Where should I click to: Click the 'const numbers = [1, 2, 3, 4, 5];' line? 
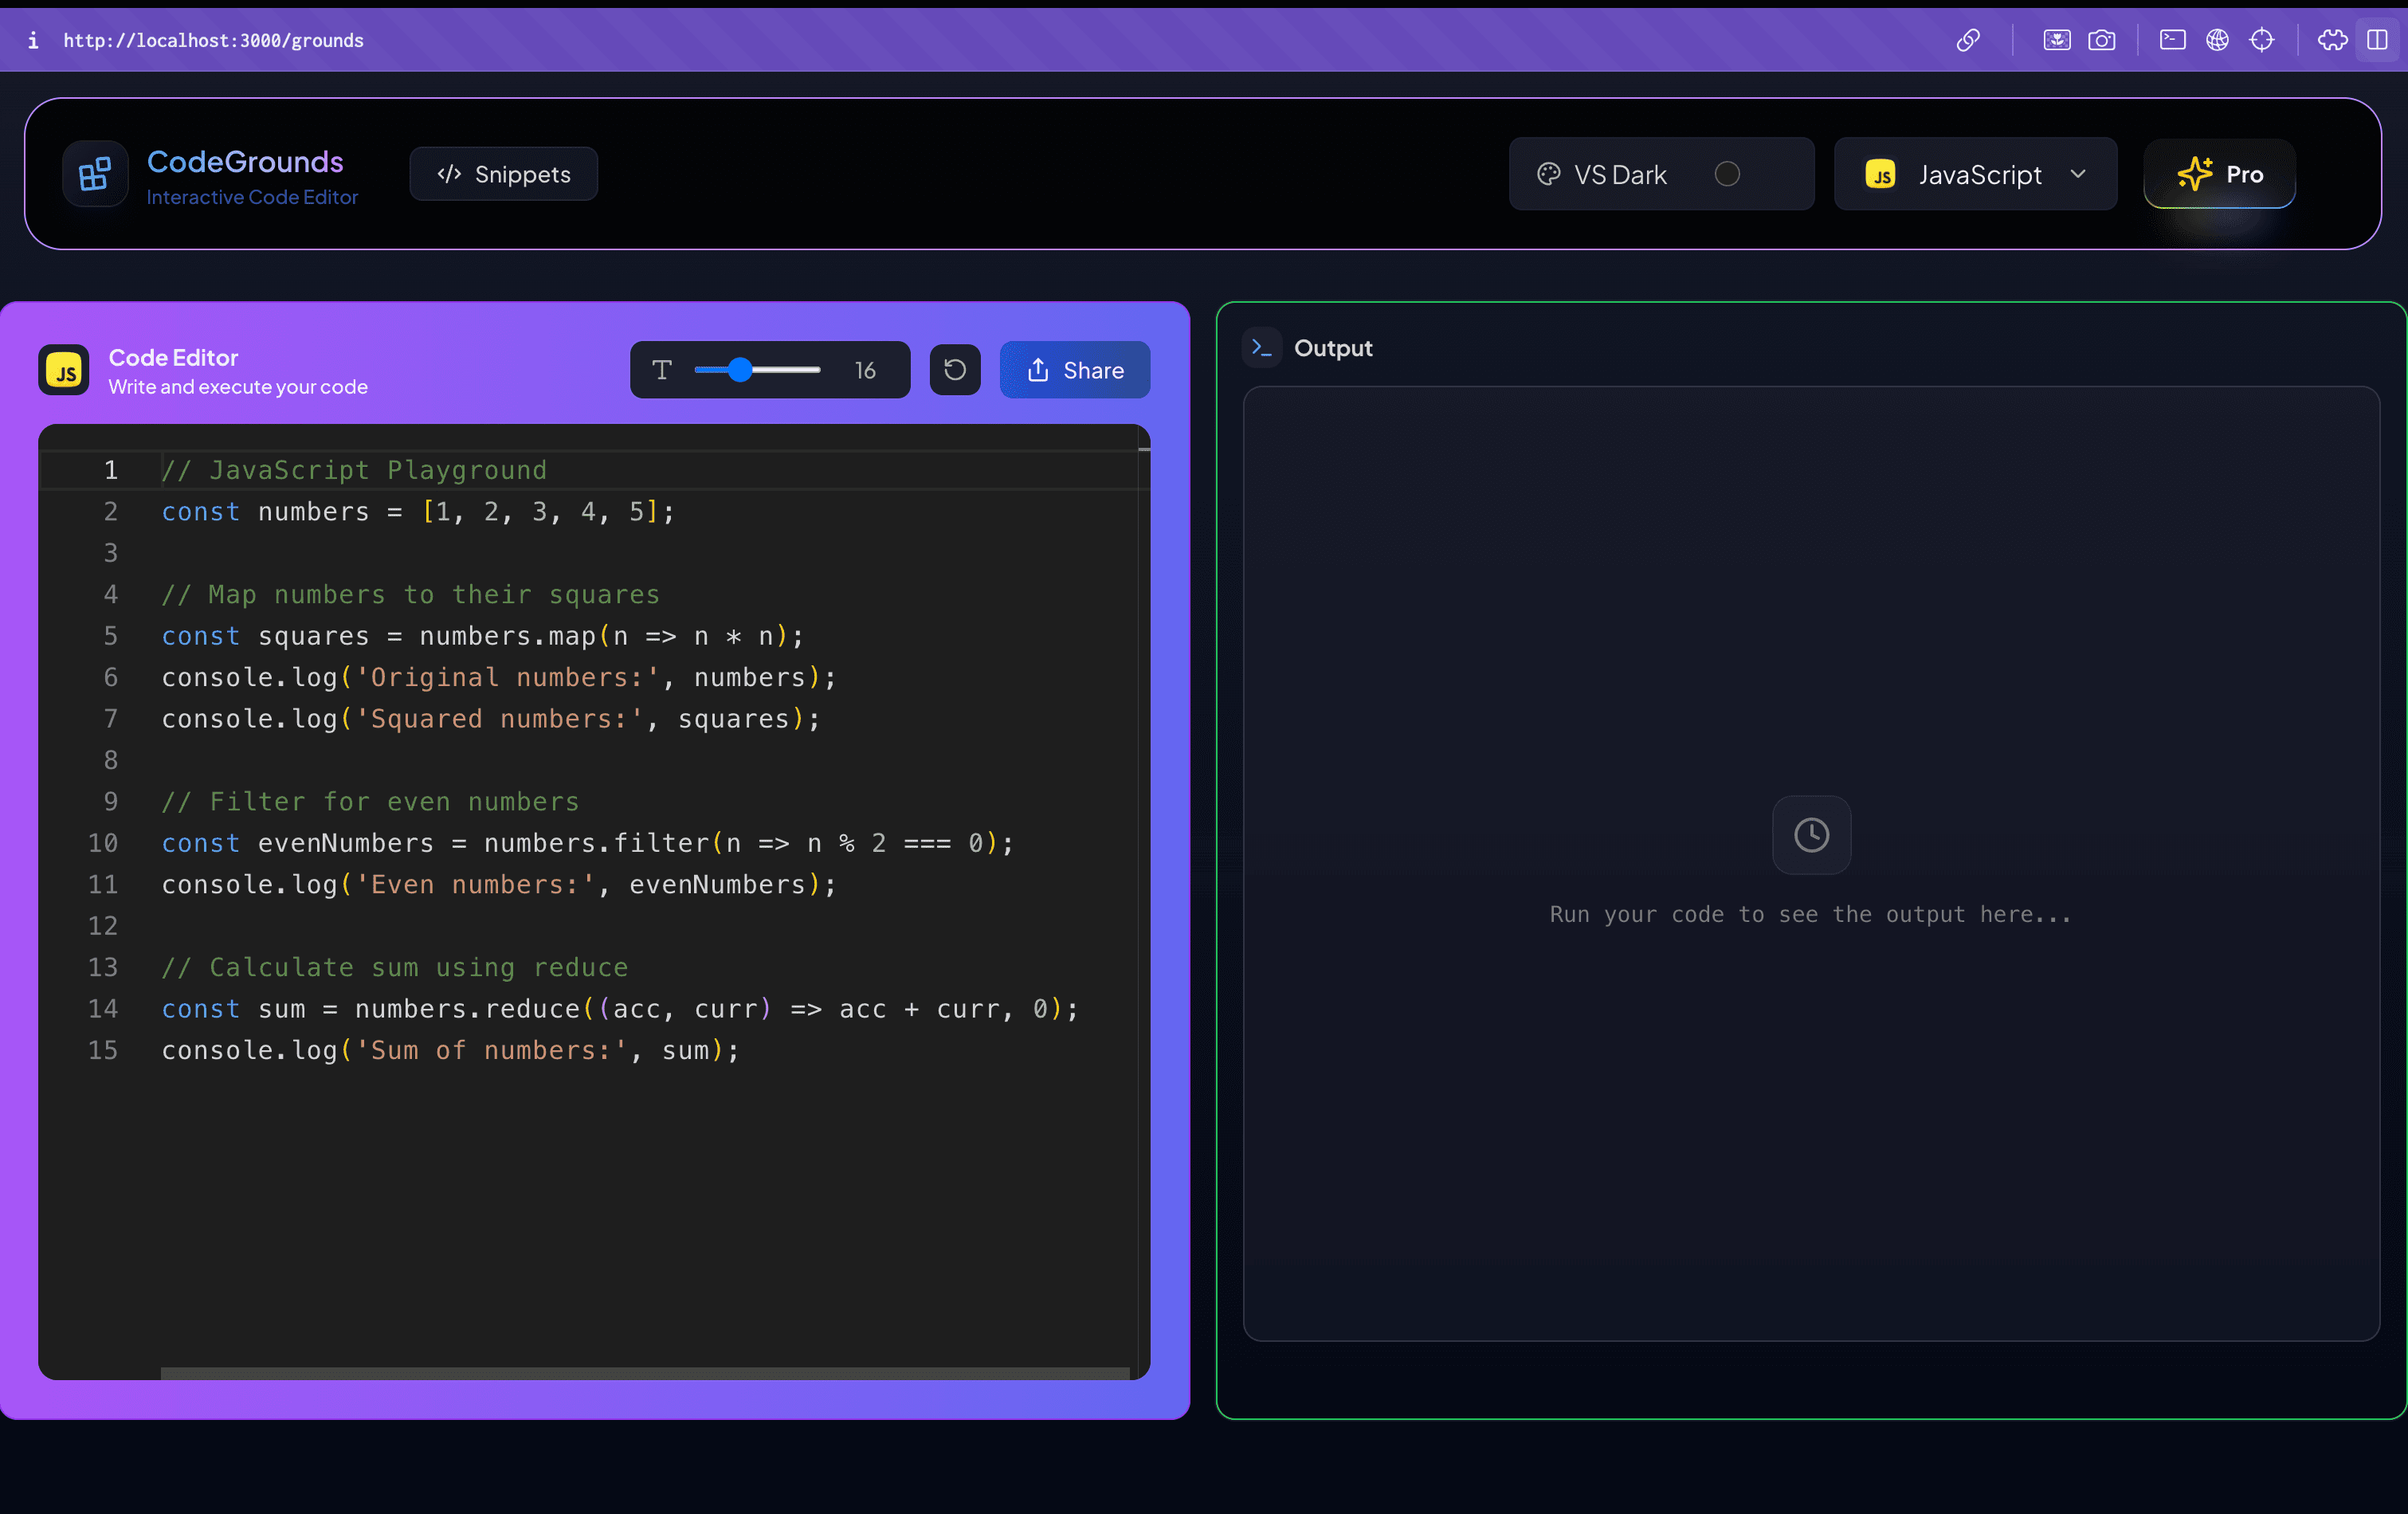(x=418, y=512)
